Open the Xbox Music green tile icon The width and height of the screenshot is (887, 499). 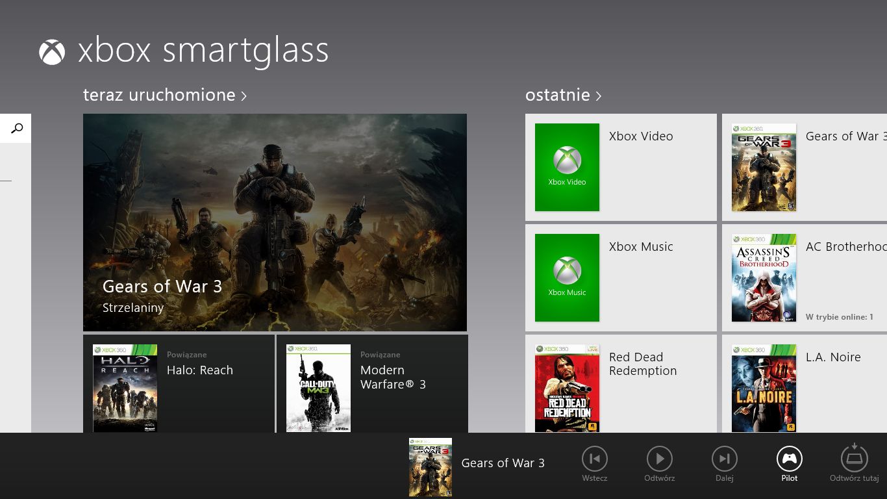tap(567, 277)
